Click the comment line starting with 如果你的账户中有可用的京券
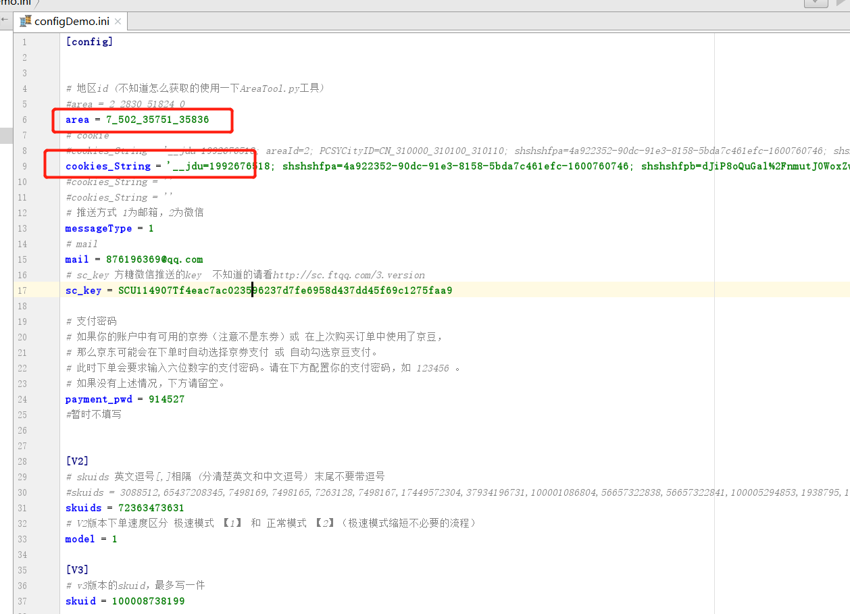 [x=254, y=337]
